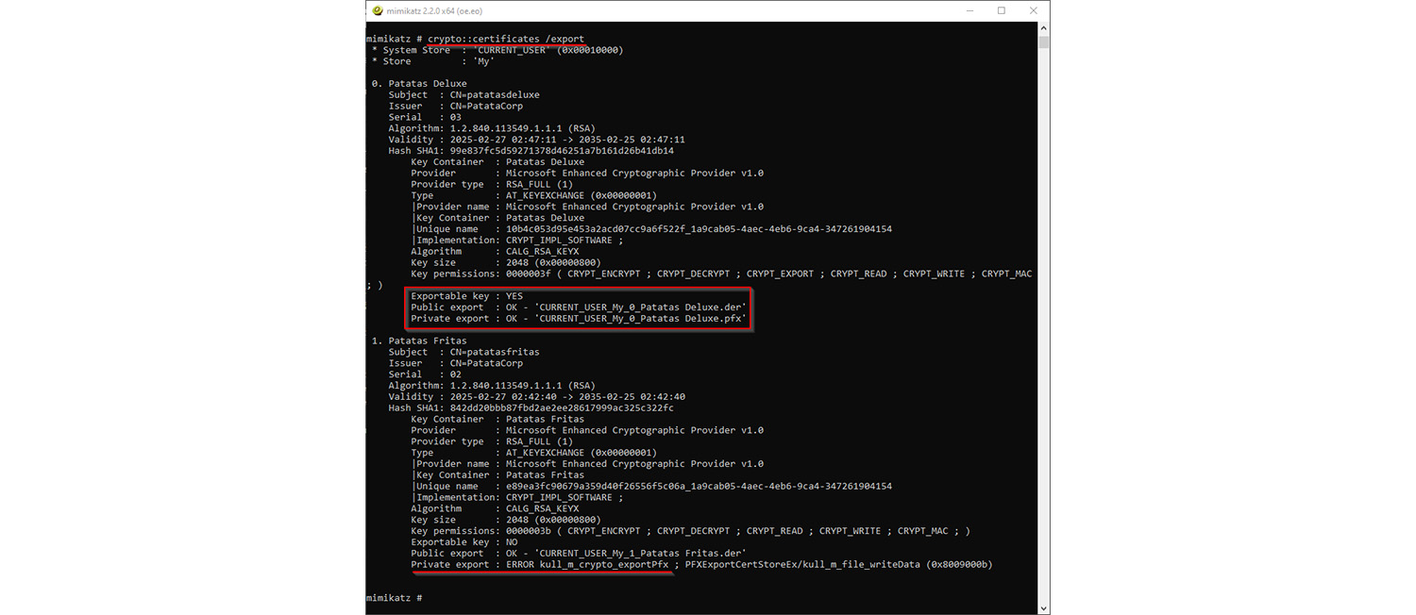Click the 'CURRENT_USER_My_0_Patatas Deluxe.der' filename
This screenshot has height=615, width=1416.
pos(642,307)
